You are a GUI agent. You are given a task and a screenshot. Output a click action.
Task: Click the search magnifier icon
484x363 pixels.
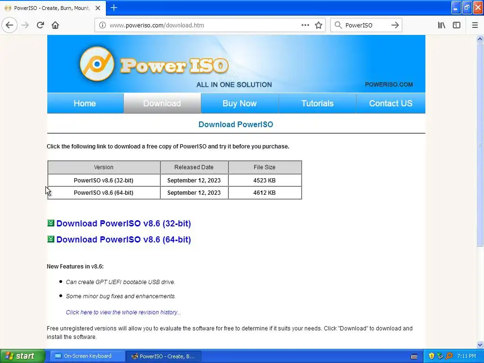tap(338, 25)
